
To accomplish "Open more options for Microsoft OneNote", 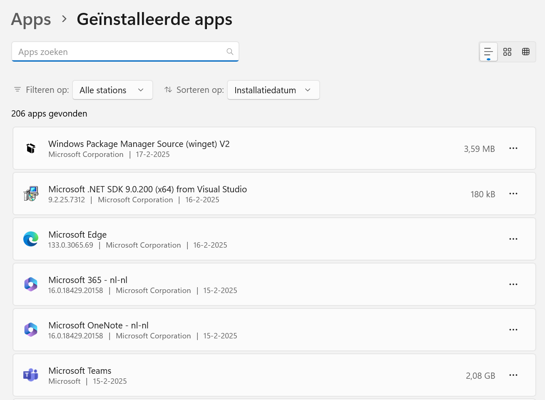I will [x=513, y=330].
